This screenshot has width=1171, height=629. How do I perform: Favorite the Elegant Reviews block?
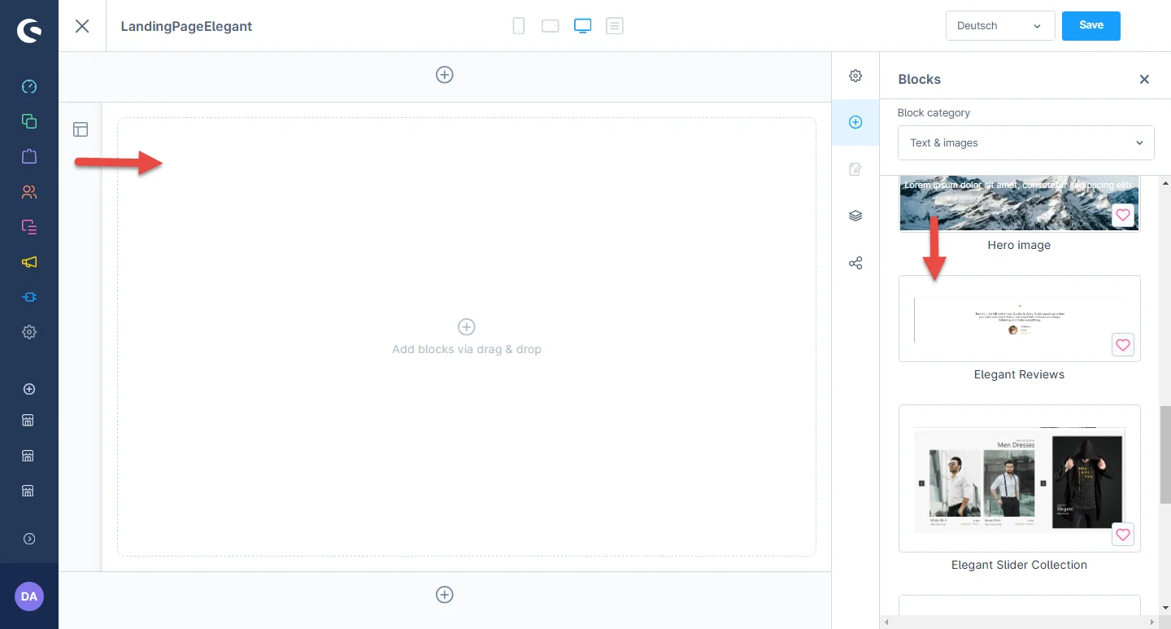pos(1122,345)
